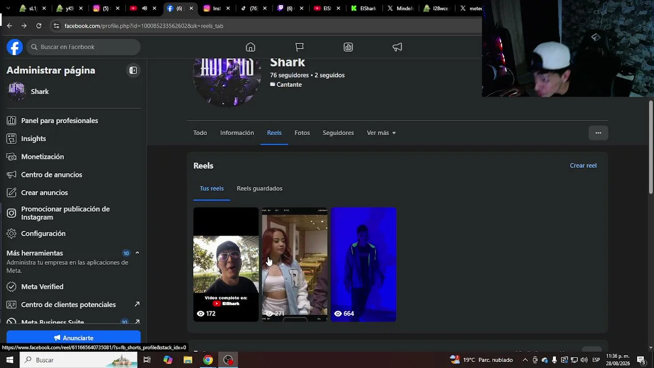Click the Buscar en Facebook search field
Screen dimensions: 654x368
pos(84,47)
